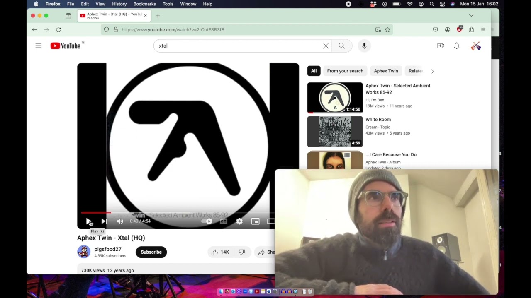
Task: Toggle autoplay switch in player
Action: point(207,221)
